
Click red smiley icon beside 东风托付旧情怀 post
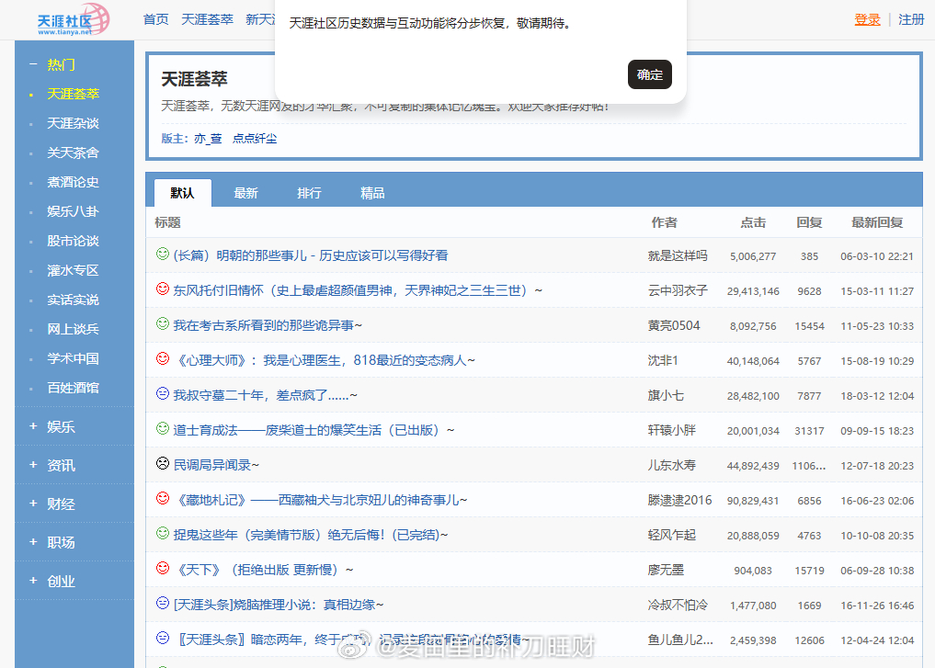pos(163,289)
